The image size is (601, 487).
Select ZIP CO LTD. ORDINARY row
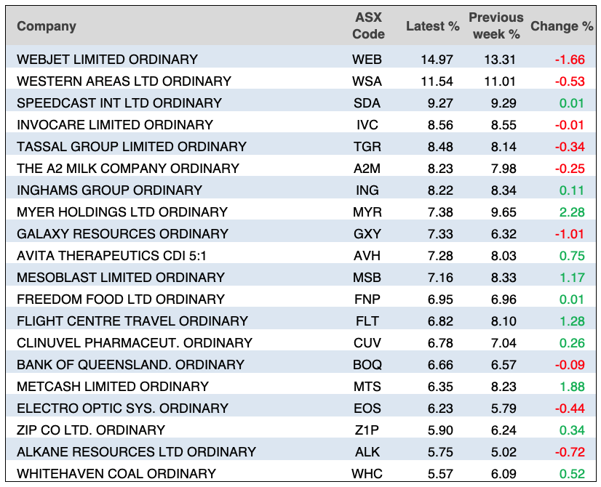[91, 430]
